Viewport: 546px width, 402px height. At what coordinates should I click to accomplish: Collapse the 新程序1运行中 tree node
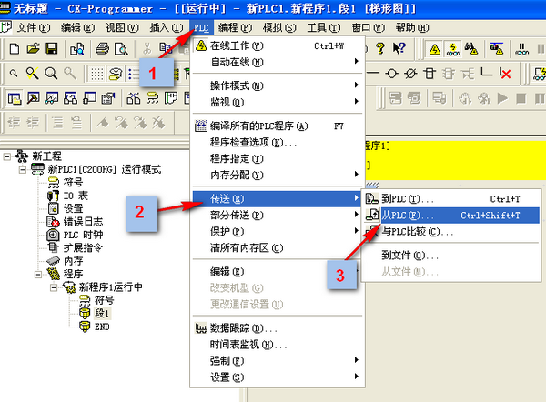54,287
